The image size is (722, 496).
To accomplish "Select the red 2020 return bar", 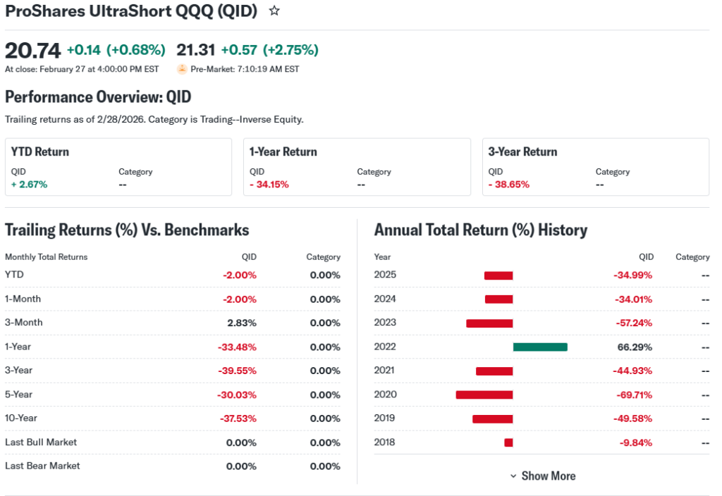I will coord(484,395).
